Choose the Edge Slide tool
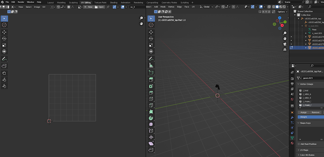 coord(151,131)
